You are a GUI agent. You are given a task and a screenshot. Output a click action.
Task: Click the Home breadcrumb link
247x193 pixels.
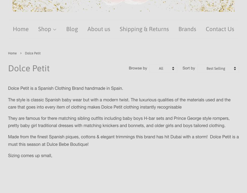coord(12,53)
